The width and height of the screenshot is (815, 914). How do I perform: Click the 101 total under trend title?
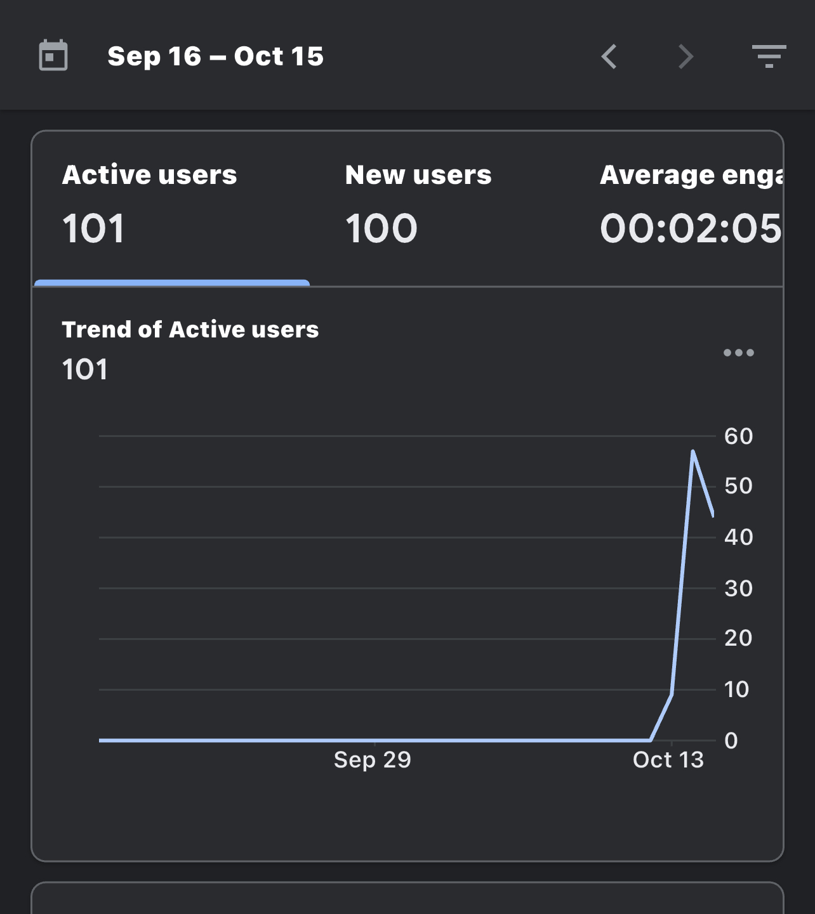[85, 370]
